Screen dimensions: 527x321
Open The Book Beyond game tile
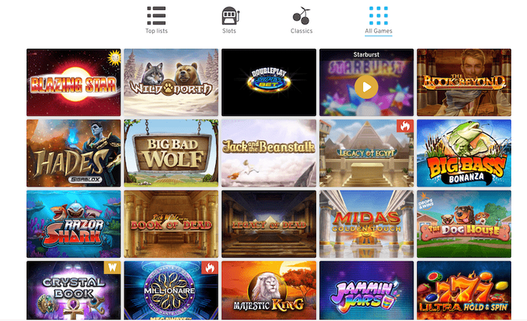tap(465, 82)
